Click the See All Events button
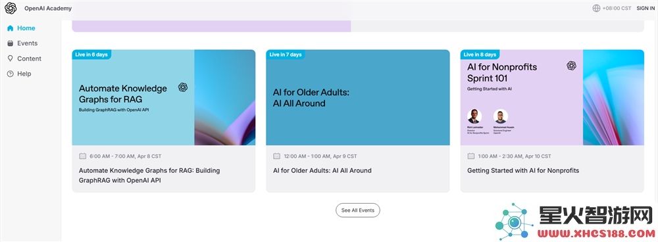 pos(357,210)
